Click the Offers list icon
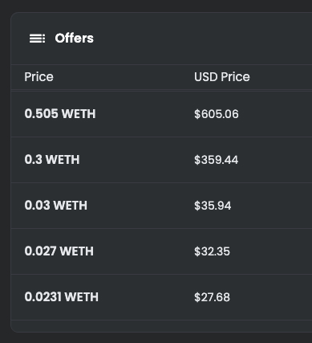Image resolution: width=312 pixels, height=343 pixels. coord(37,39)
